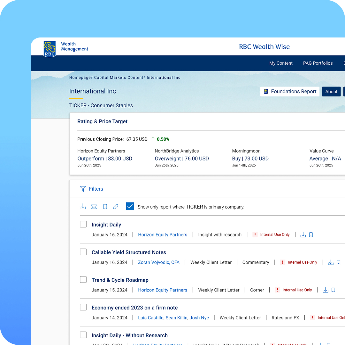
Task: Click Rates and FX tag
Action: tap(285, 318)
